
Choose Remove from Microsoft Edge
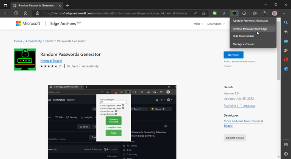(x=253, y=29)
